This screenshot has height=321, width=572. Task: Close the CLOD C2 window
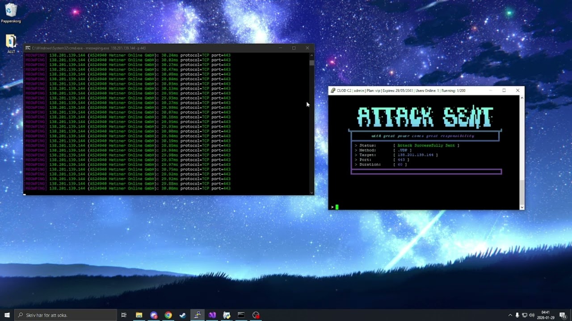pyautogui.click(x=517, y=91)
